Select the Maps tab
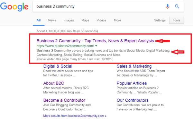This screenshot has width=193, height=120. tap(85, 20)
